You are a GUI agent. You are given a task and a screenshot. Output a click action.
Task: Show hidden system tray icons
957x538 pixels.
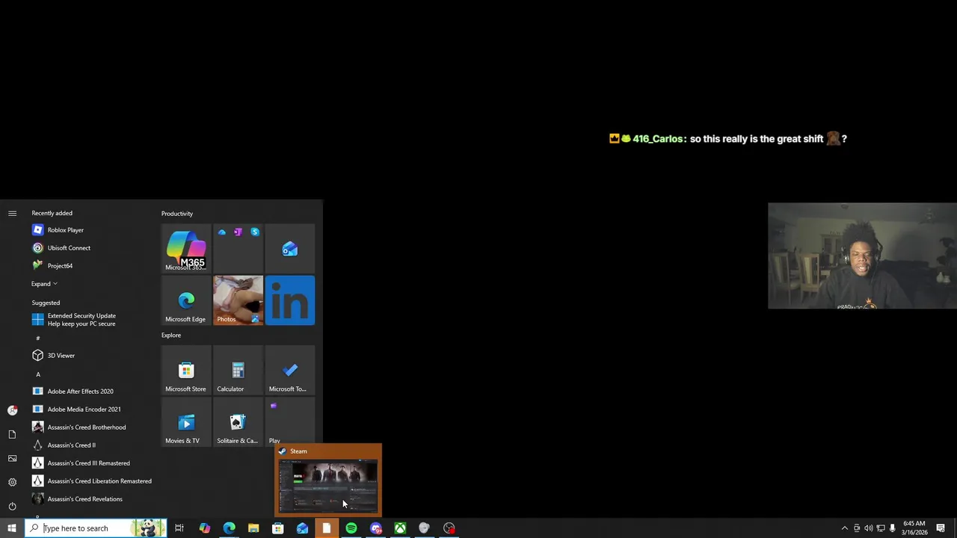844,528
